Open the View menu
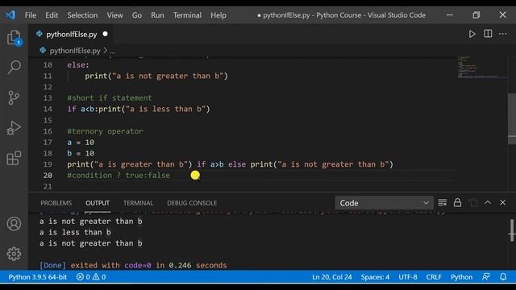The height and width of the screenshot is (290, 516). point(114,15)
